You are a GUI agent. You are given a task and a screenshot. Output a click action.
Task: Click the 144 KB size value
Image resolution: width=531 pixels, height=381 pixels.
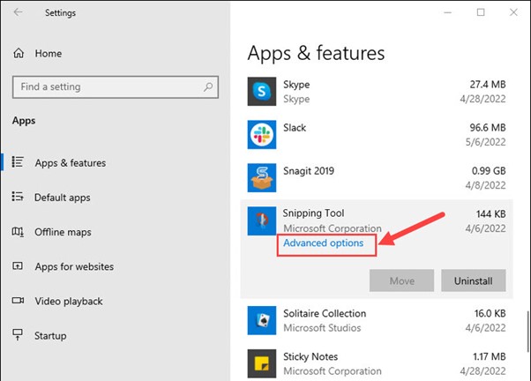click(490, 213)
